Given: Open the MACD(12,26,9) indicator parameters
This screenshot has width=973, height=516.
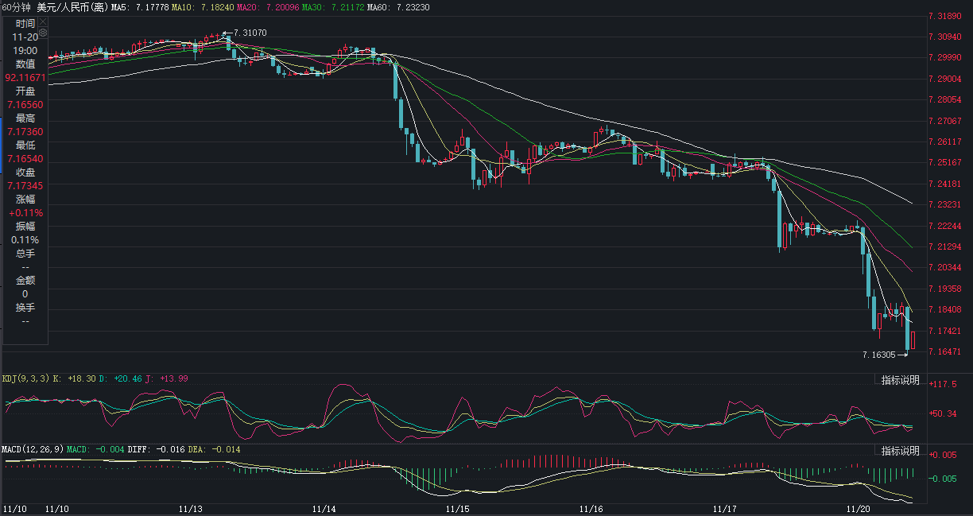Looking at the screenshot, I should point(32,449).
